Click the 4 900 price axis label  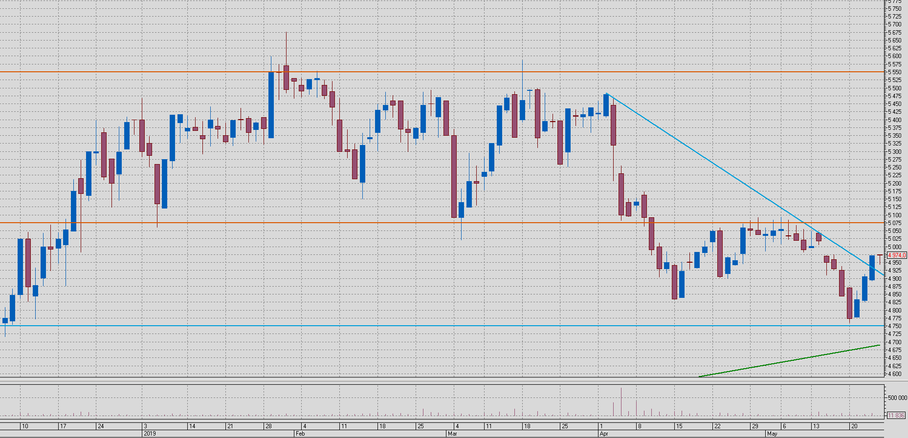[x=895, y=279]
